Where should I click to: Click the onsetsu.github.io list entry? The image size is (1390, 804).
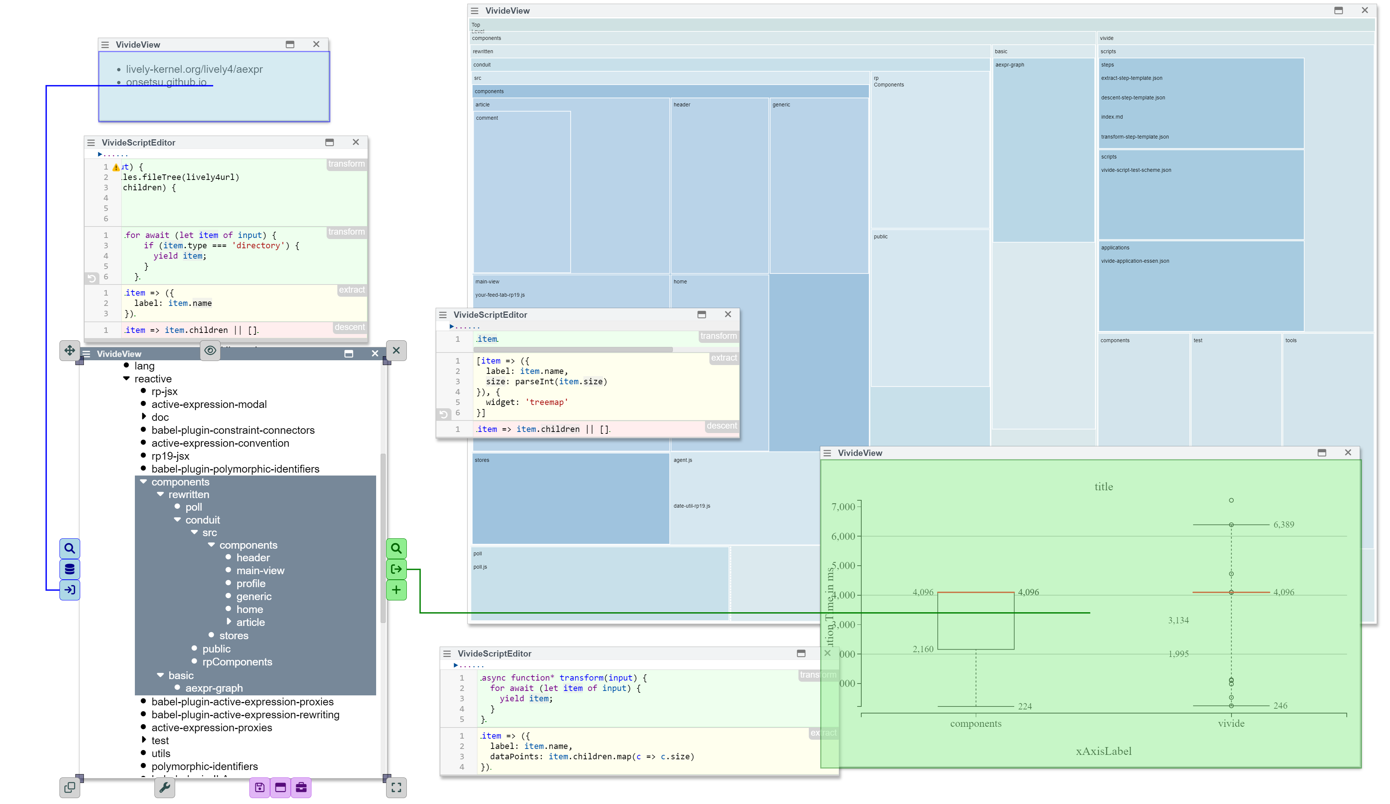pyautogui.click(x=166, y=82)
